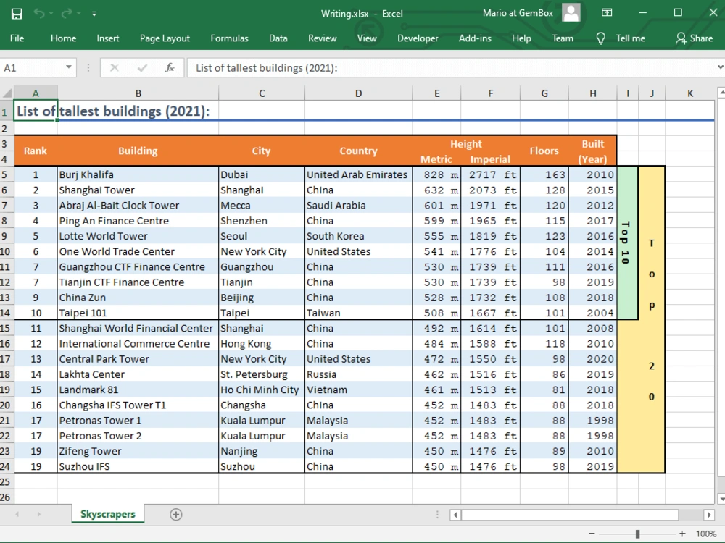Click the Undo arrow icon
Viewport: 725px width, 543px height.
[x=39, y=13]
